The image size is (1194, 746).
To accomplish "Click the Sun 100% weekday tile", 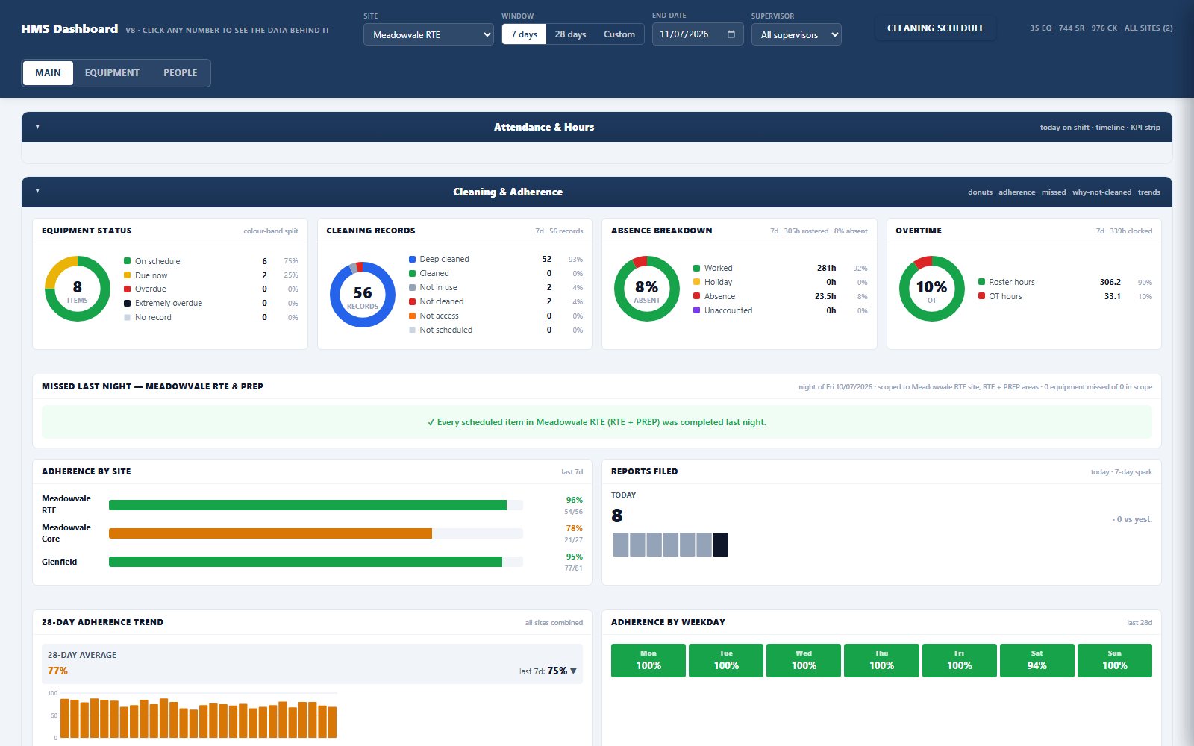I will pyautogui.click(x=1115, y=660).
